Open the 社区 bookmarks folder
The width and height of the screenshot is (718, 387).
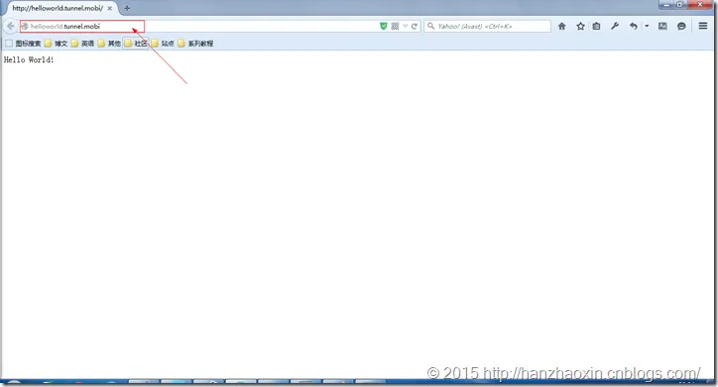(136, 44)
